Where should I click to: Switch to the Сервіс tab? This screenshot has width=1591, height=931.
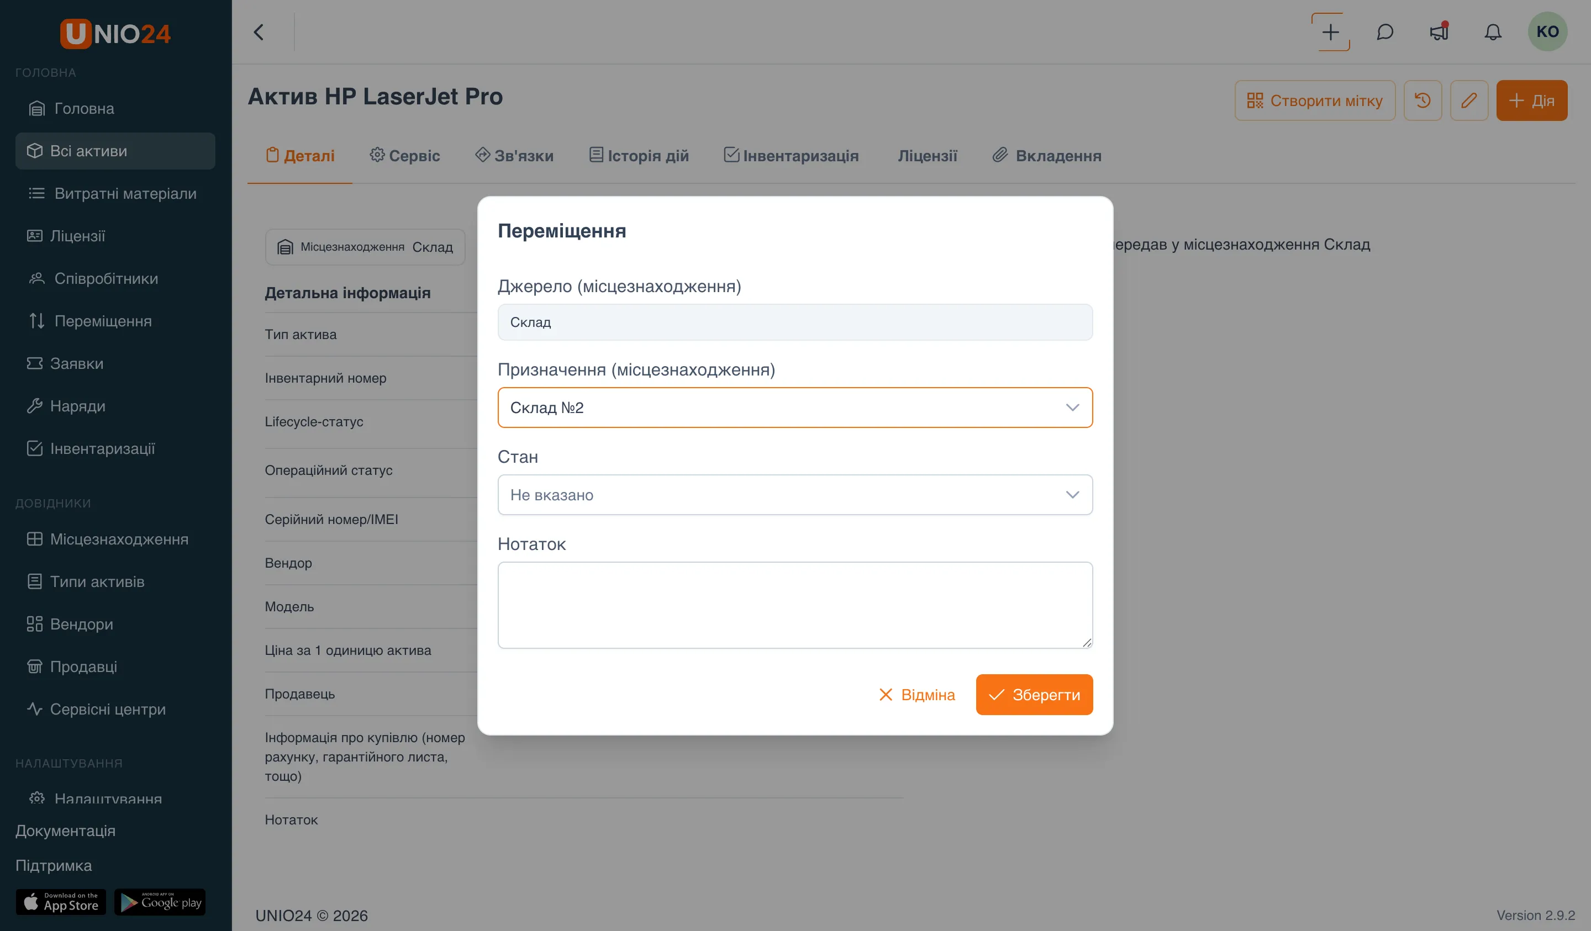[405, 155]
